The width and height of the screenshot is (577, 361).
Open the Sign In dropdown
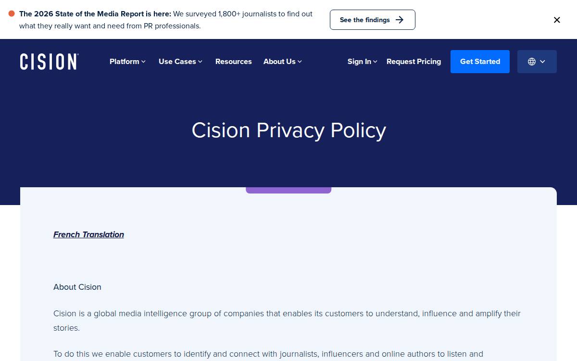pyautogui.click(x=362, y=62)
